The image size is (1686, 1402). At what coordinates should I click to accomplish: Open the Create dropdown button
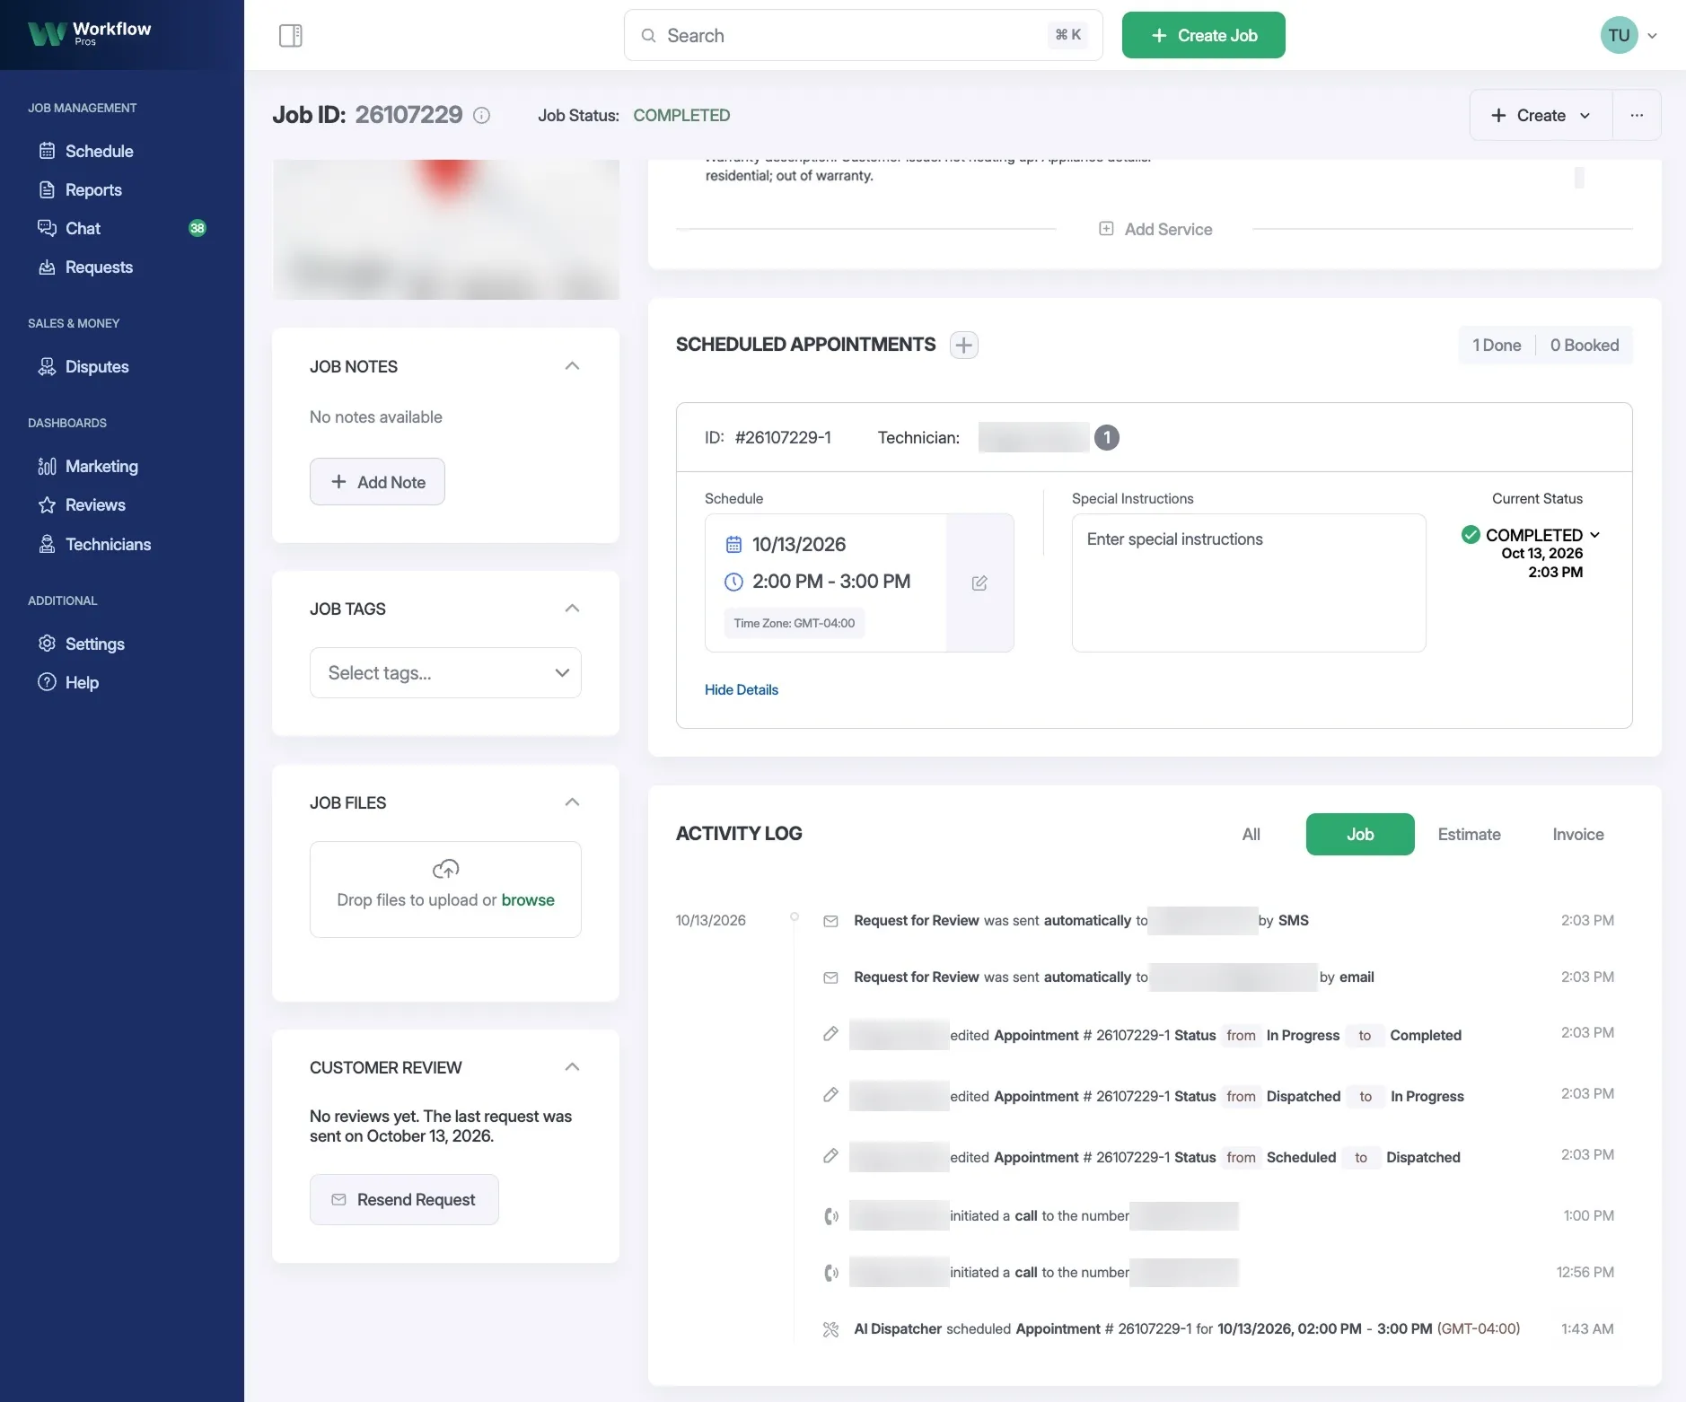(x=1541, y=116)
